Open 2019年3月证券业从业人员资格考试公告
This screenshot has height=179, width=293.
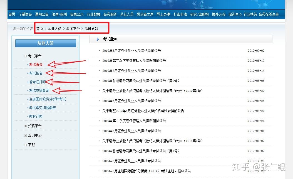(x=131, y=161)
